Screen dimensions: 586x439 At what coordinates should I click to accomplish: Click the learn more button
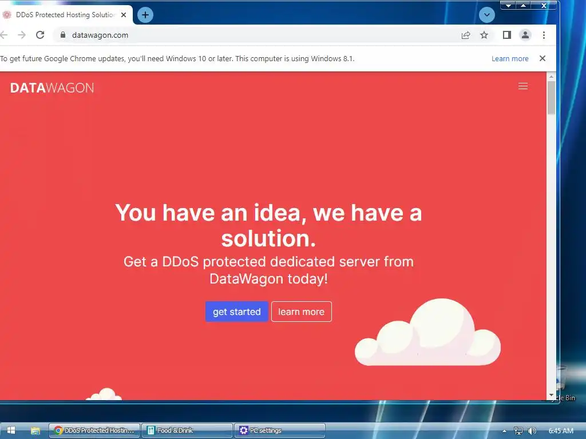pos(301,312)
